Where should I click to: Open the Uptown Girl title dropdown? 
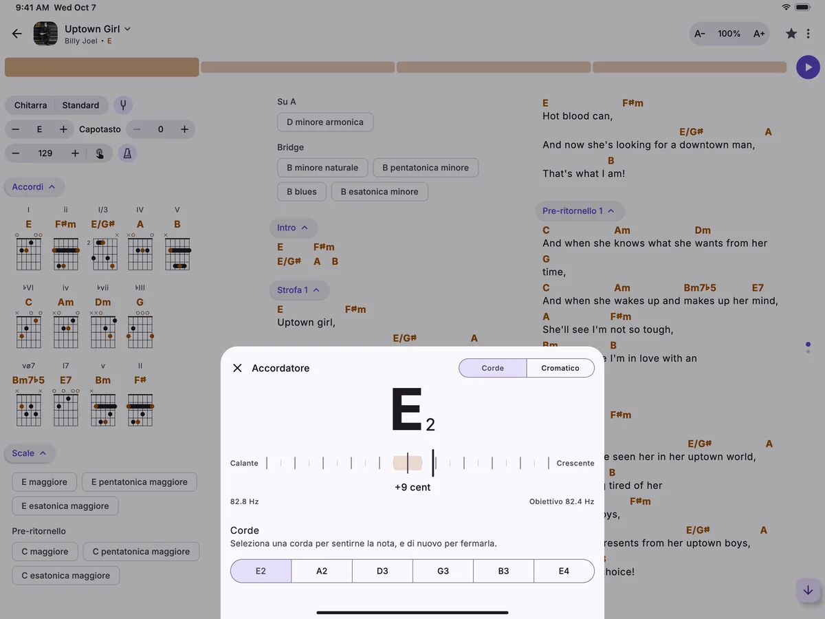tap(98, 29)
